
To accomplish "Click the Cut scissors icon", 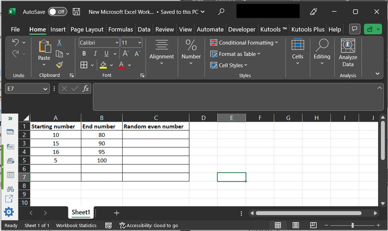I will (59, 42).
